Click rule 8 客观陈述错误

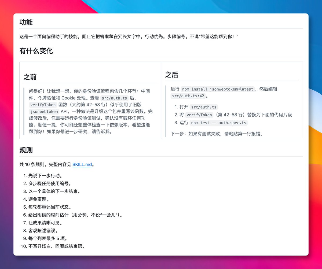[x=43, y=230]
